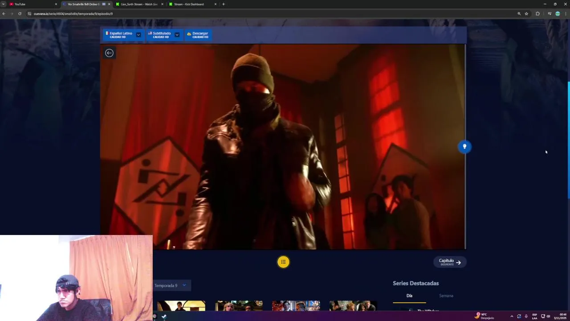
Task: Open the fourth episode thumbnail
Action: pyautogui.click(x=353, y=306)
